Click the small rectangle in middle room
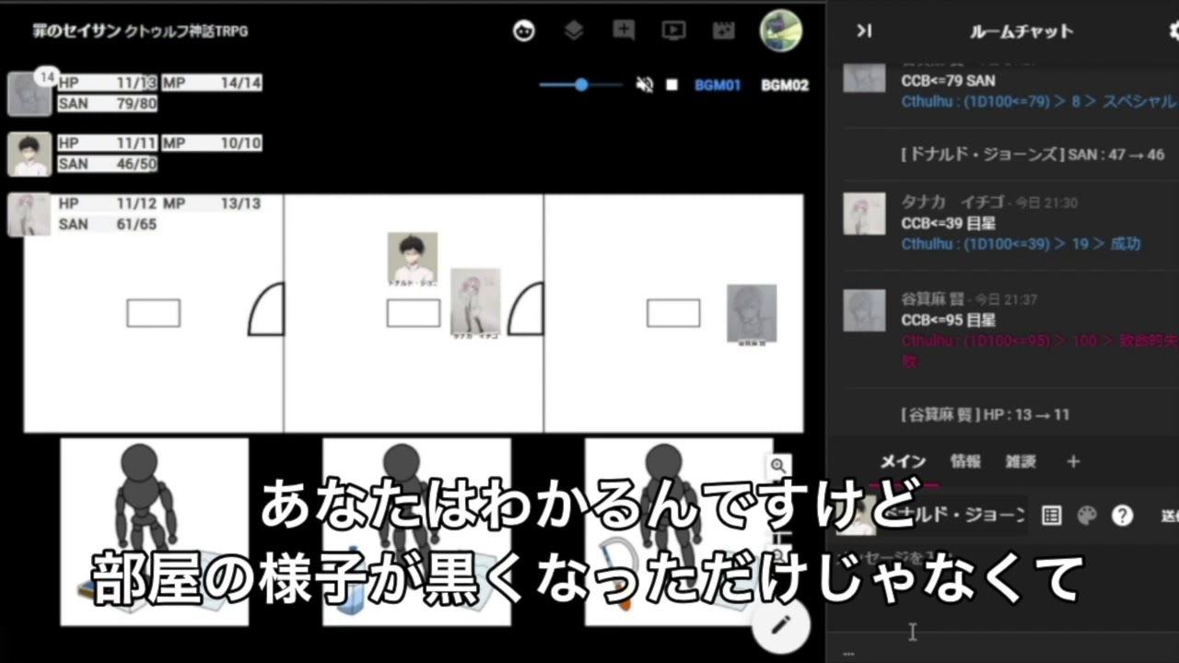Image resolution: width=1179 pixels, height=663 pixels. point(414,313)
